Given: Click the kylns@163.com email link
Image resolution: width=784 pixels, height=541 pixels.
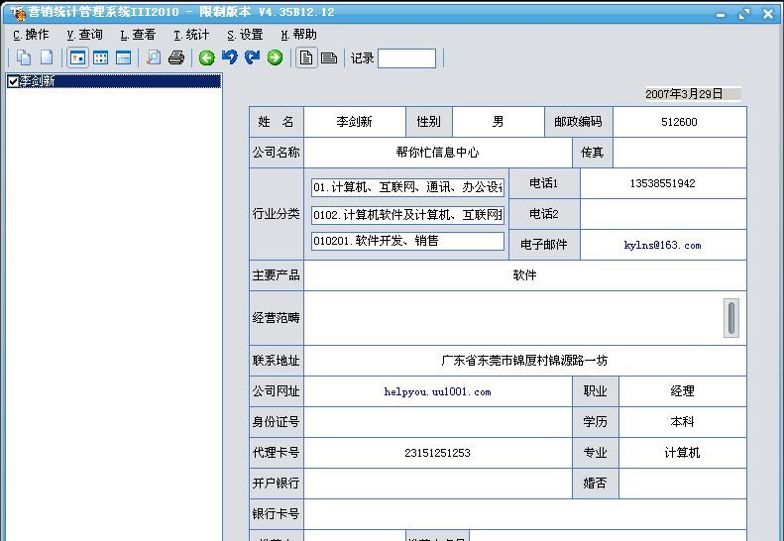Looking at the screenshot, I should pyautogui.click(x=662, y=245).
